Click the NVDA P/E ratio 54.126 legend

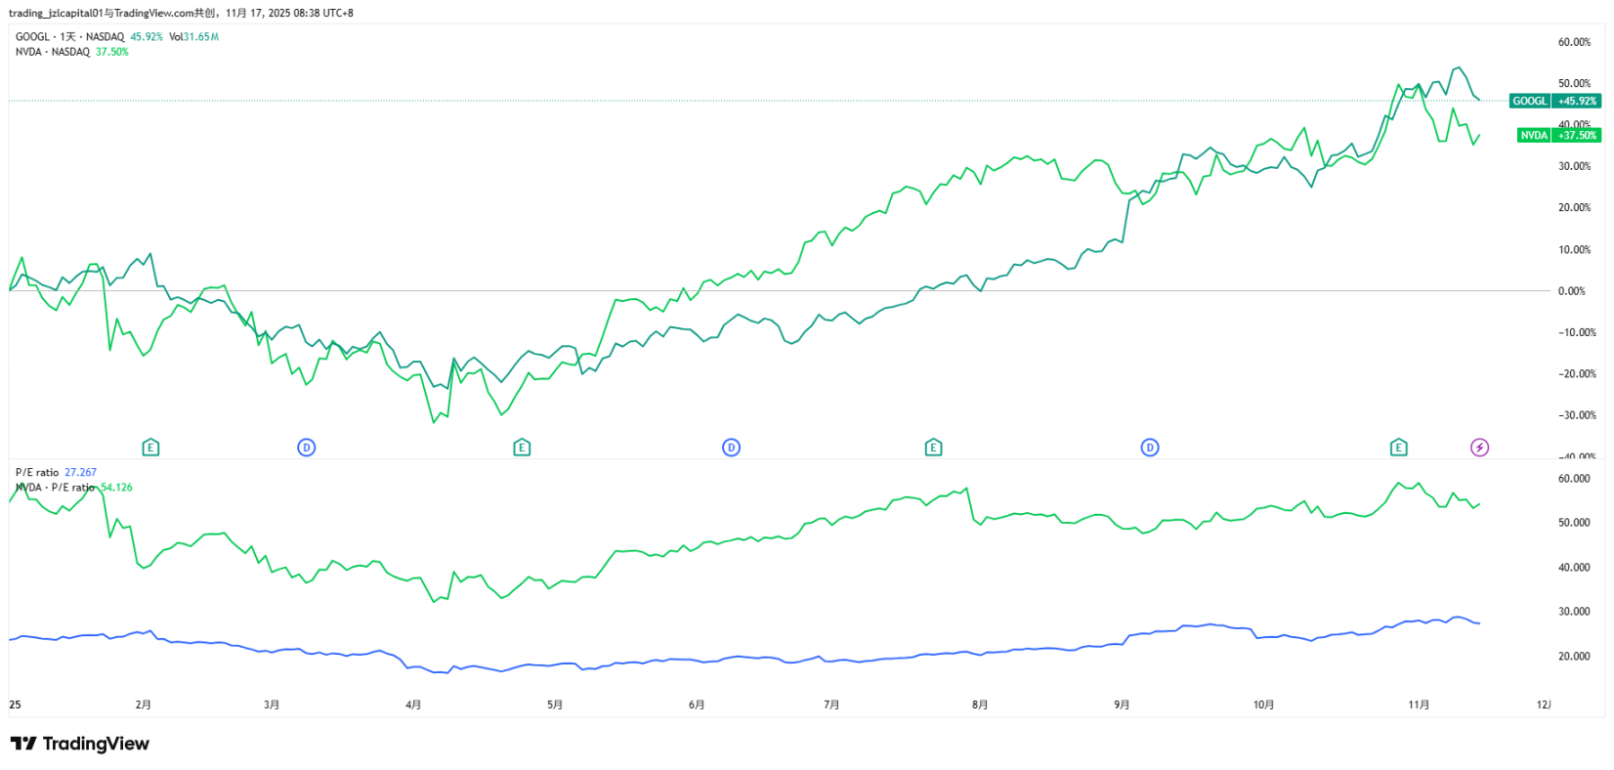pyautogui.click(x=73, y=488)
